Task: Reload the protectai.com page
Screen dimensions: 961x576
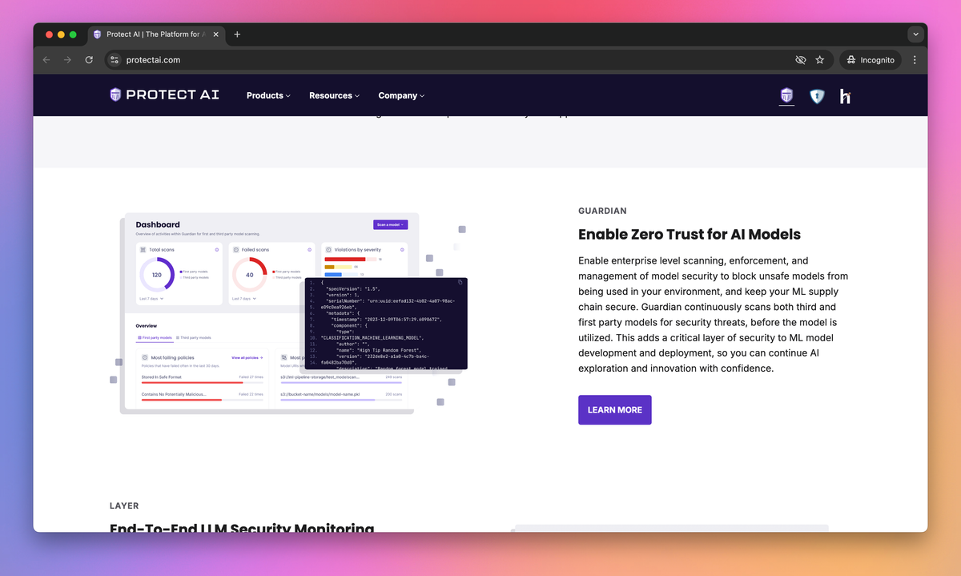Action: pyautogui.click(x=89, y=60)
